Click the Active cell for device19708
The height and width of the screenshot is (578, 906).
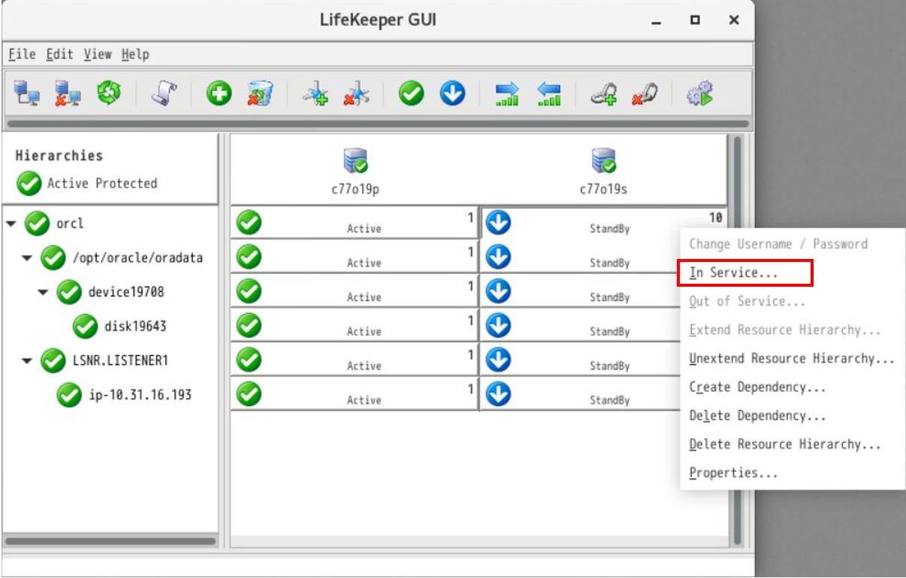pos(354,291)
